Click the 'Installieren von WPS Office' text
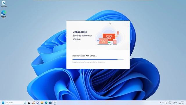 (x=85, y=56)
